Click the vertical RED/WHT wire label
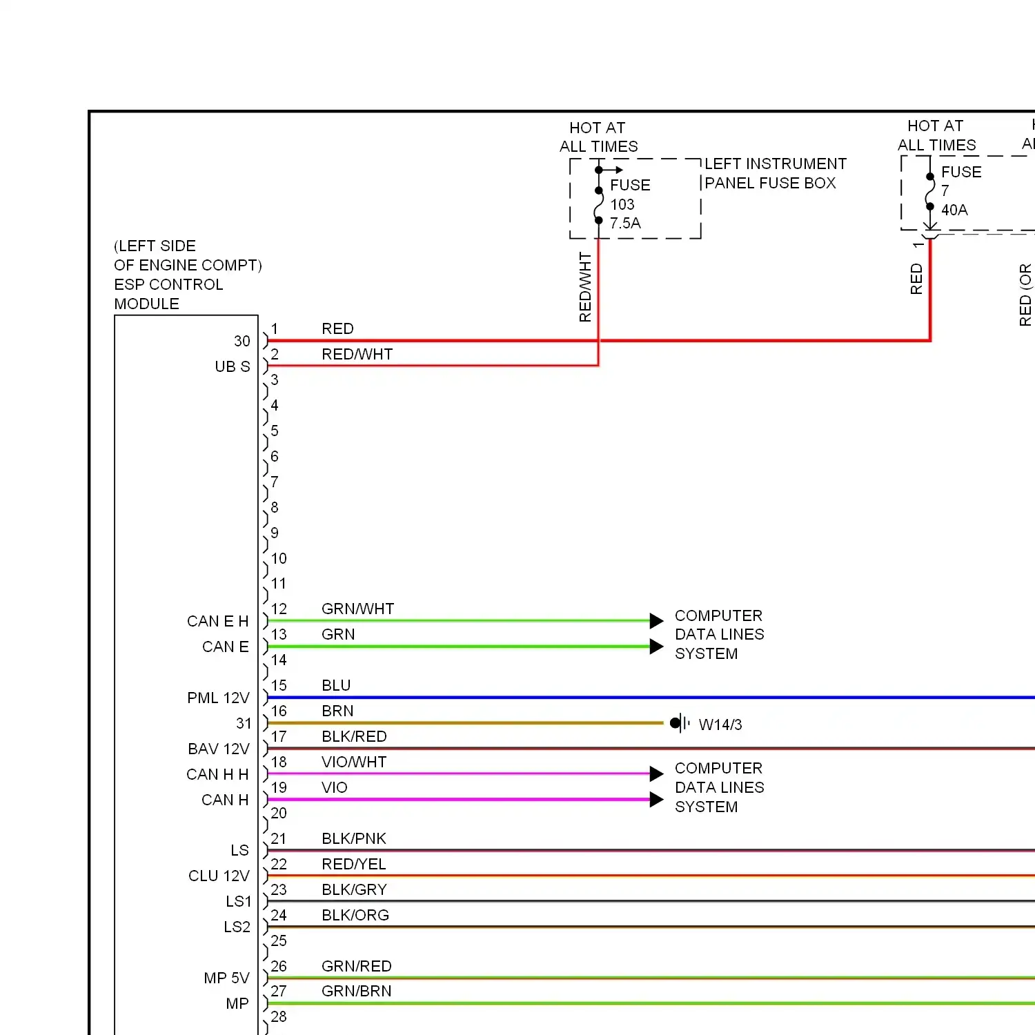The height and width of the screenshot is (1035, 1035). 585,287
